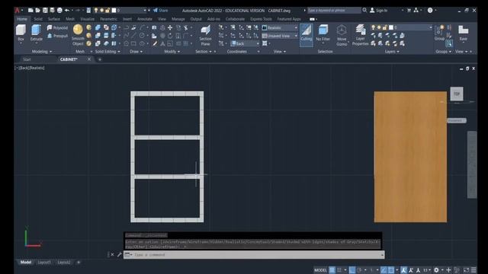Toggle layer lock icon in Layers panel
This screenshot has height=274, width=488.
point(385,27)
